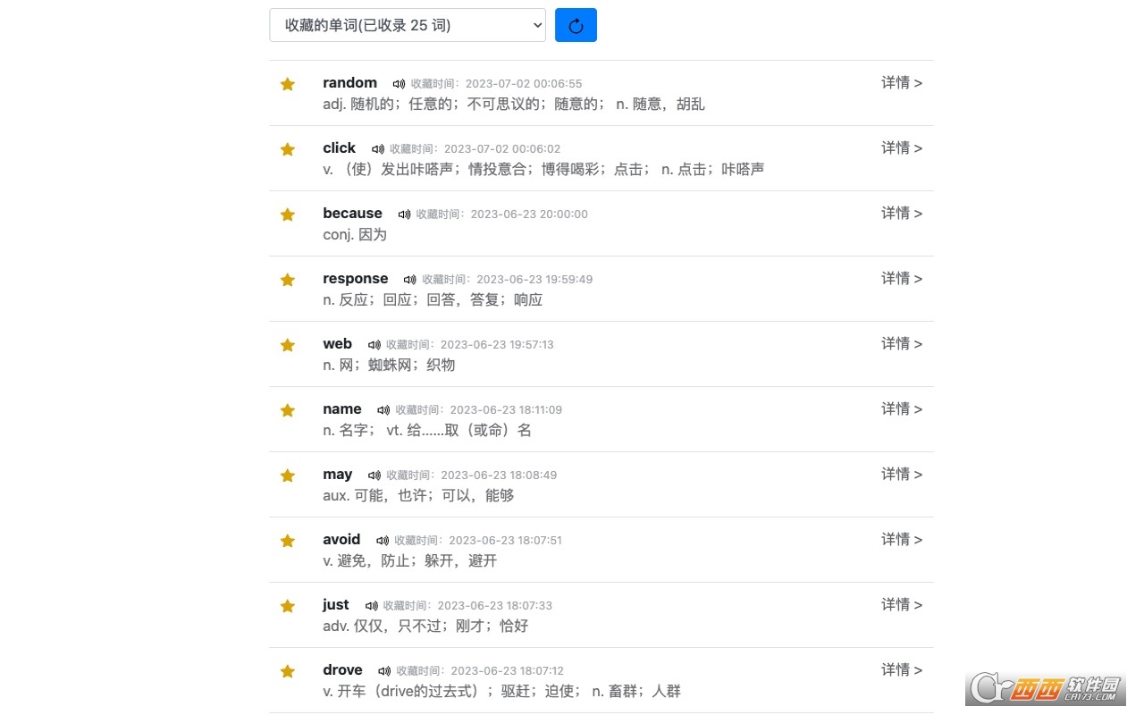Open 详情 for may
This screenshot has height=715, width=1144.
point(902,474)
